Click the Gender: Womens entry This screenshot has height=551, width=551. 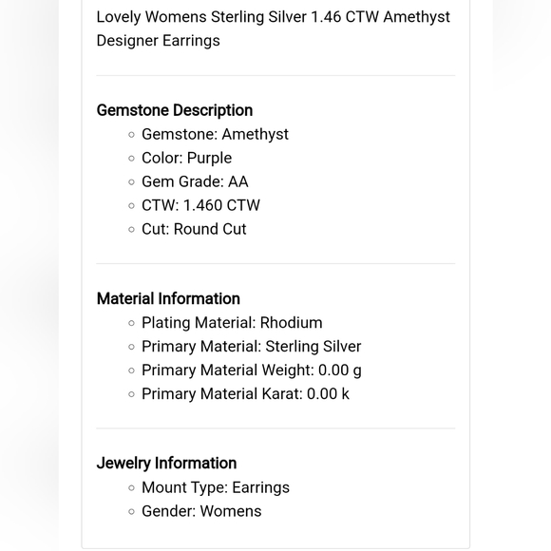(x=201, y=511)
